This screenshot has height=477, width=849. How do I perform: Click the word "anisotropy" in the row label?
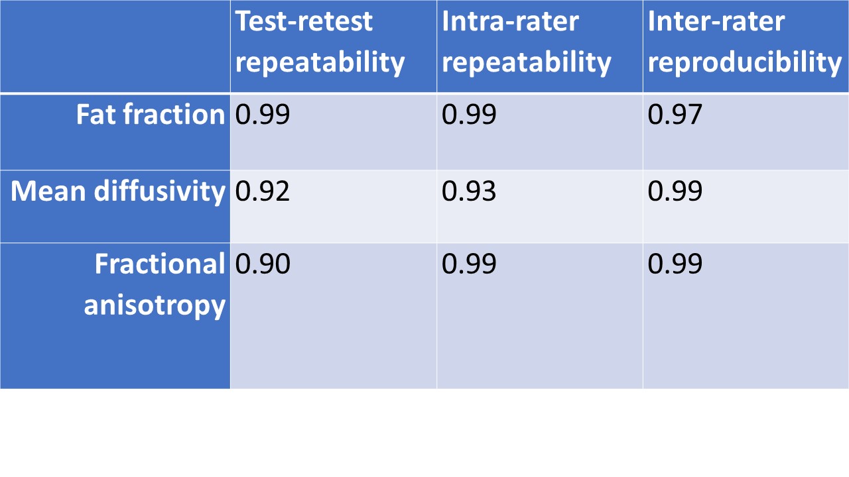pos(155,305)
